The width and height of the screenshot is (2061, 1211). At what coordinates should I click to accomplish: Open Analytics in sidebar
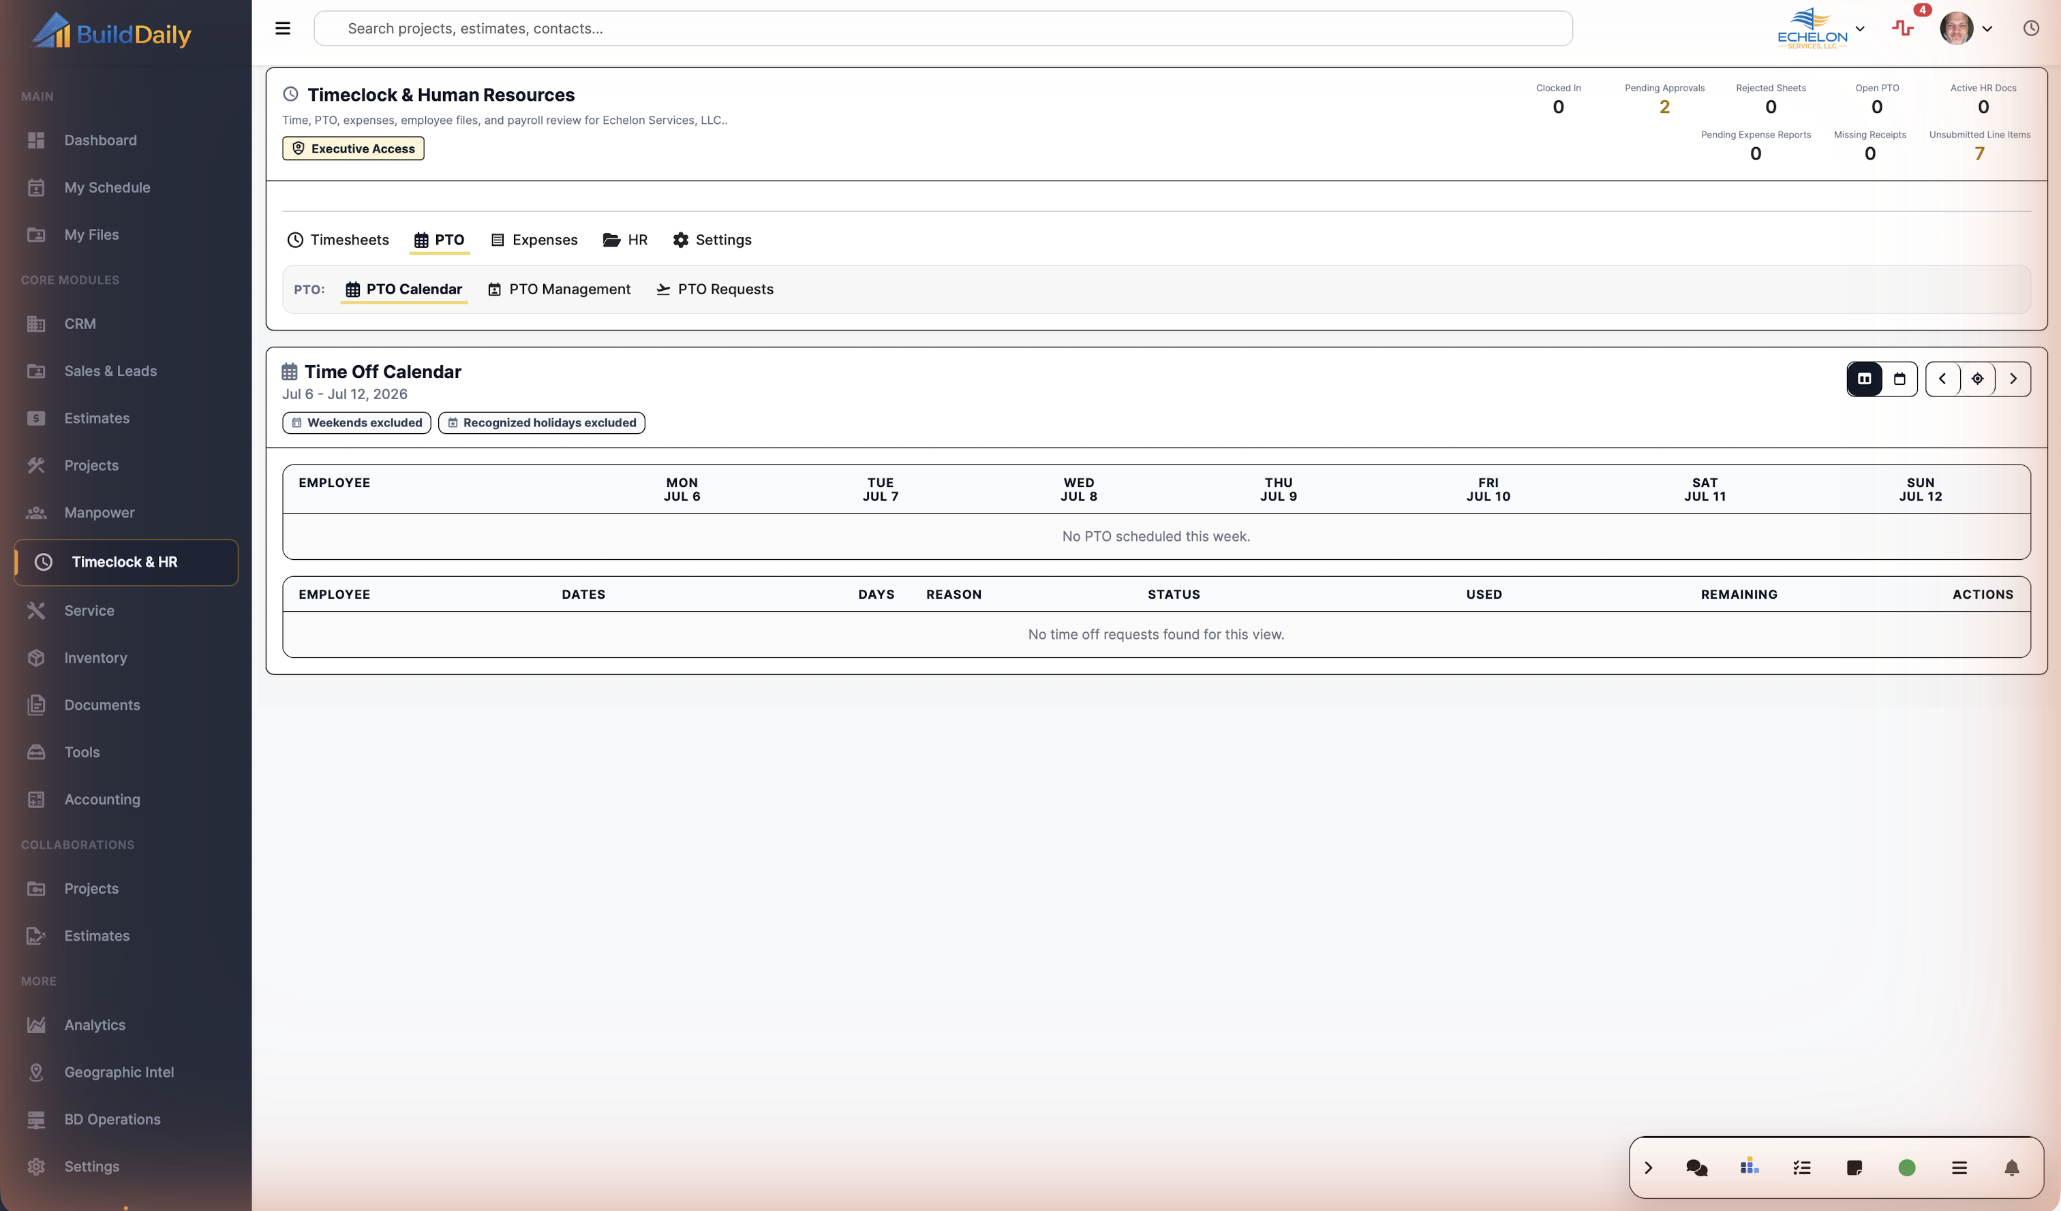[126, 1024]
